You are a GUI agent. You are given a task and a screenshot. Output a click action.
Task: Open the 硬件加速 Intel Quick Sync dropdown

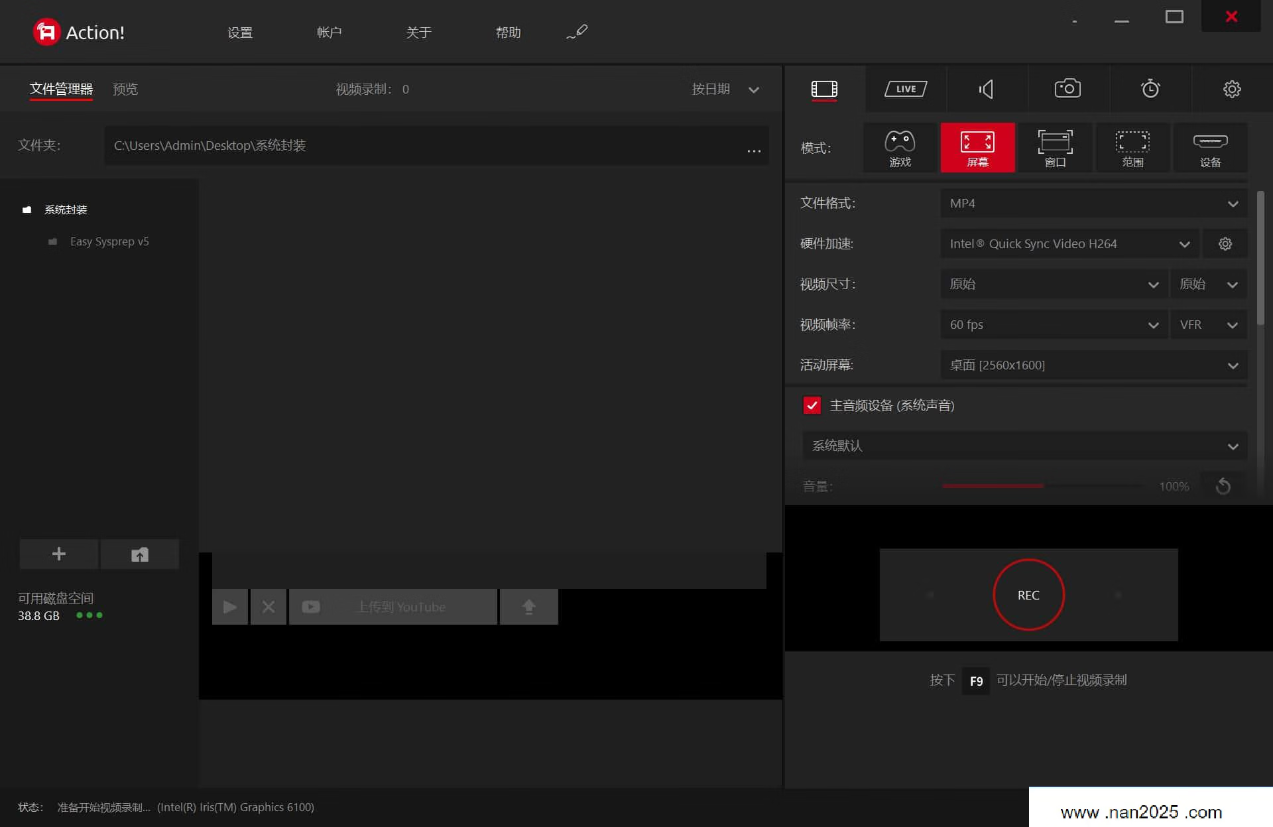(x=1069, y=244)
